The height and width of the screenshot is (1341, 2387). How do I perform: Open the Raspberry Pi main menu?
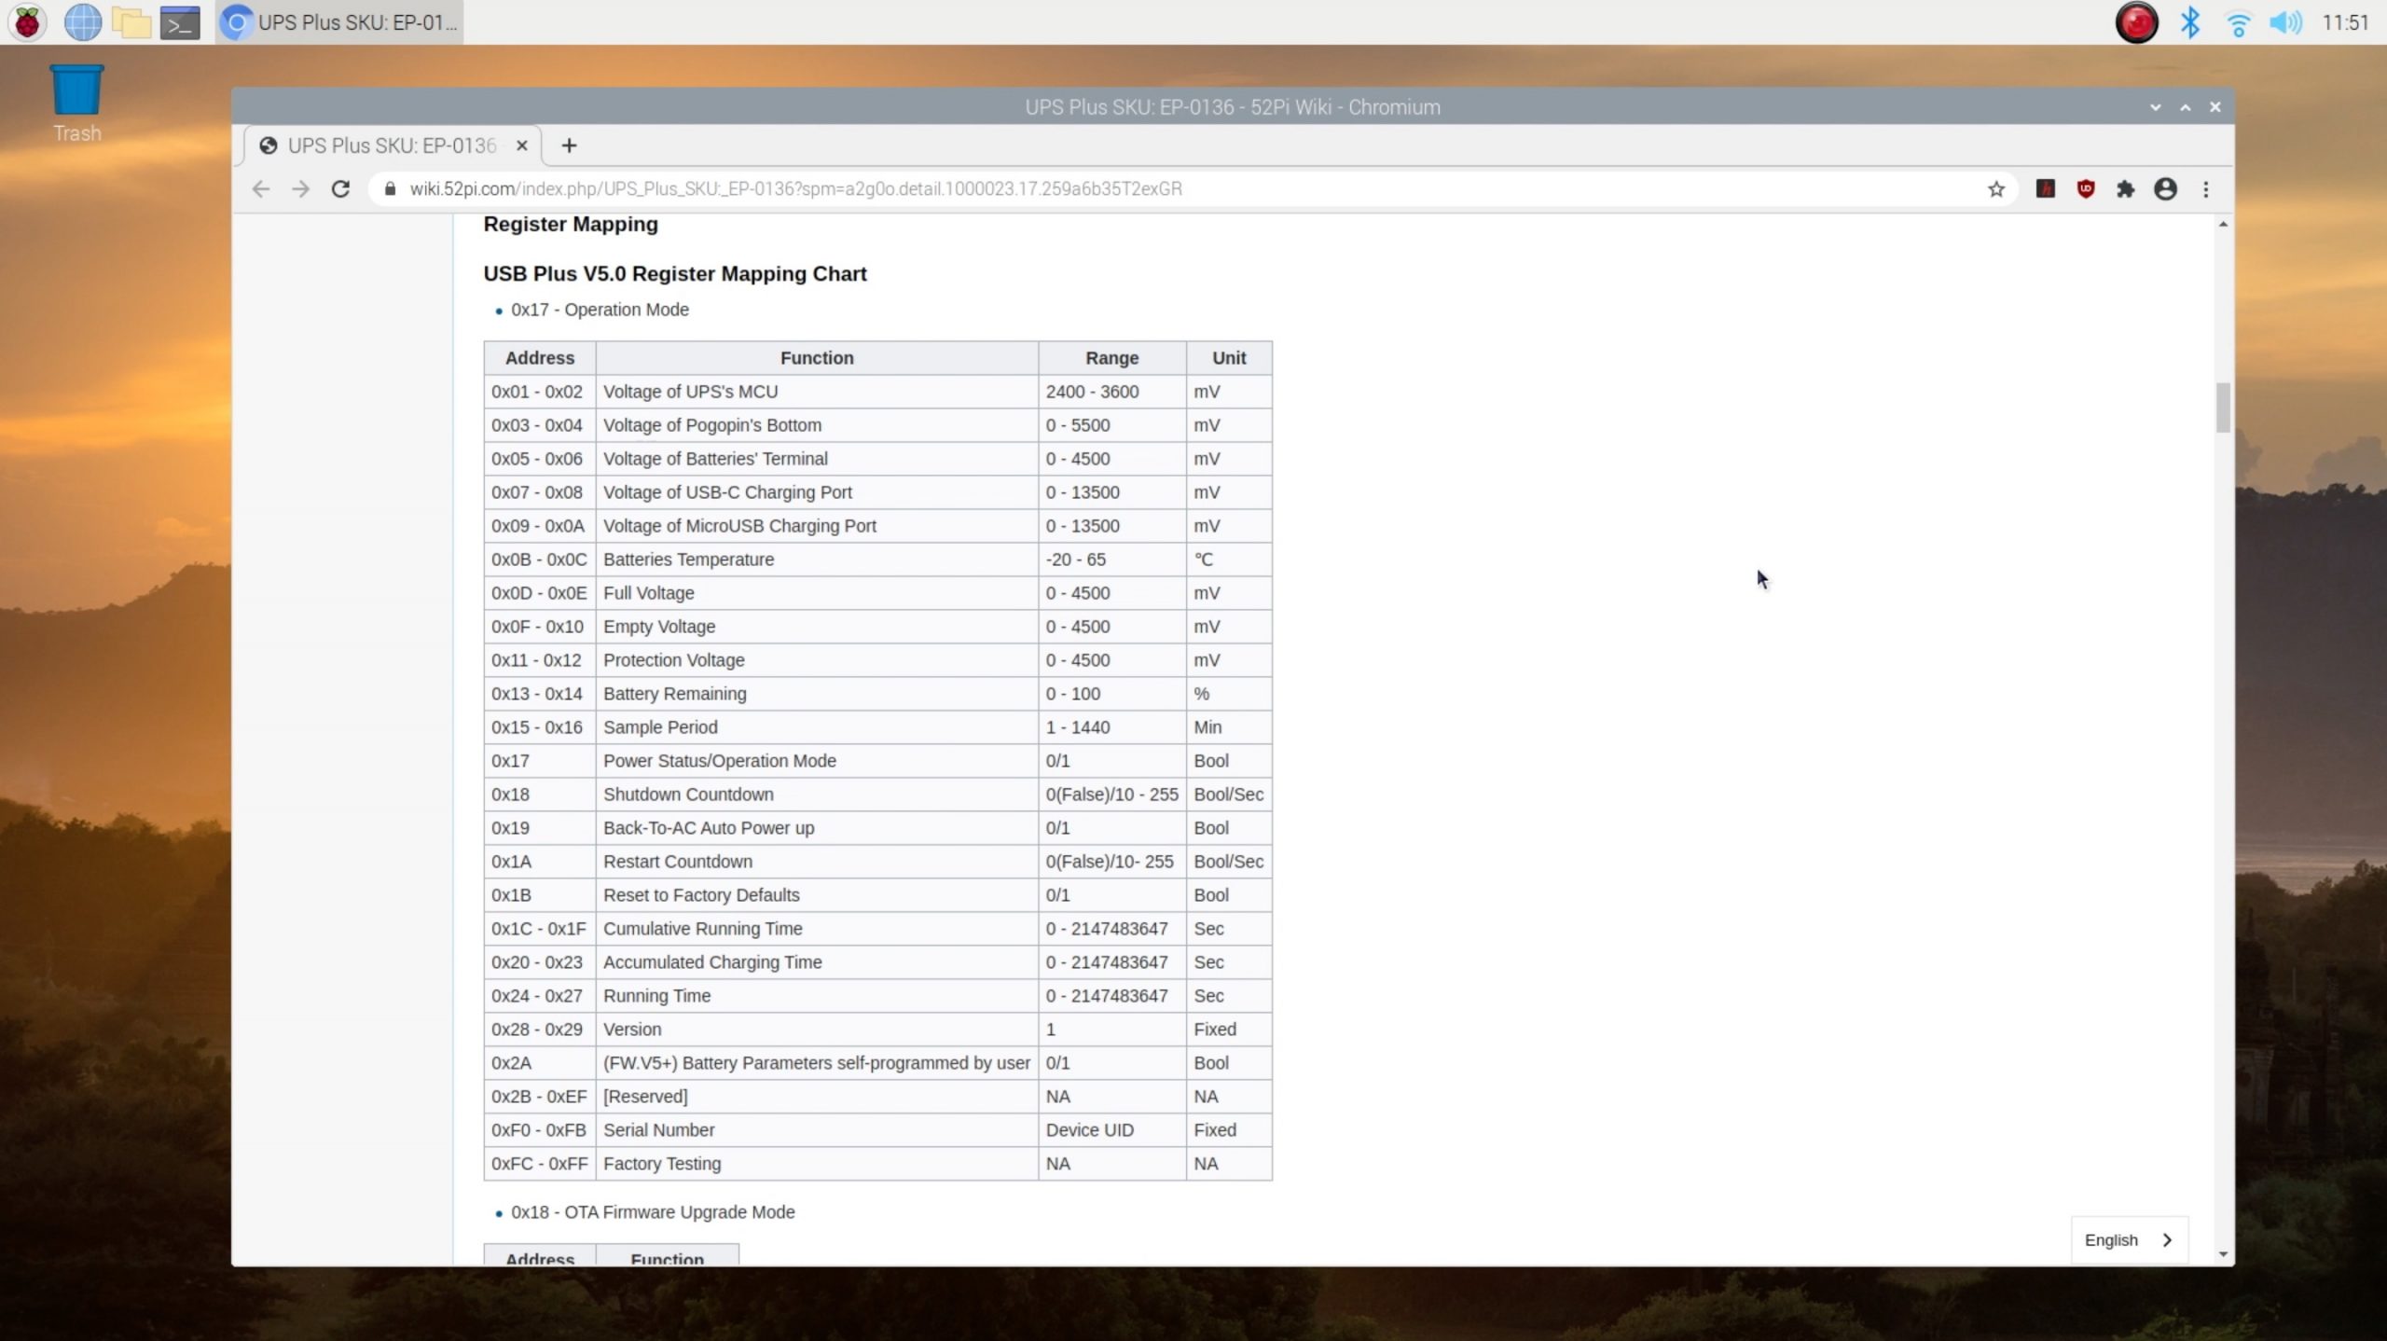pos(27,22)
